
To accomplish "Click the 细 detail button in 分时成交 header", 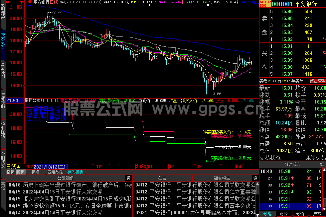I will (x=322, y=164).
